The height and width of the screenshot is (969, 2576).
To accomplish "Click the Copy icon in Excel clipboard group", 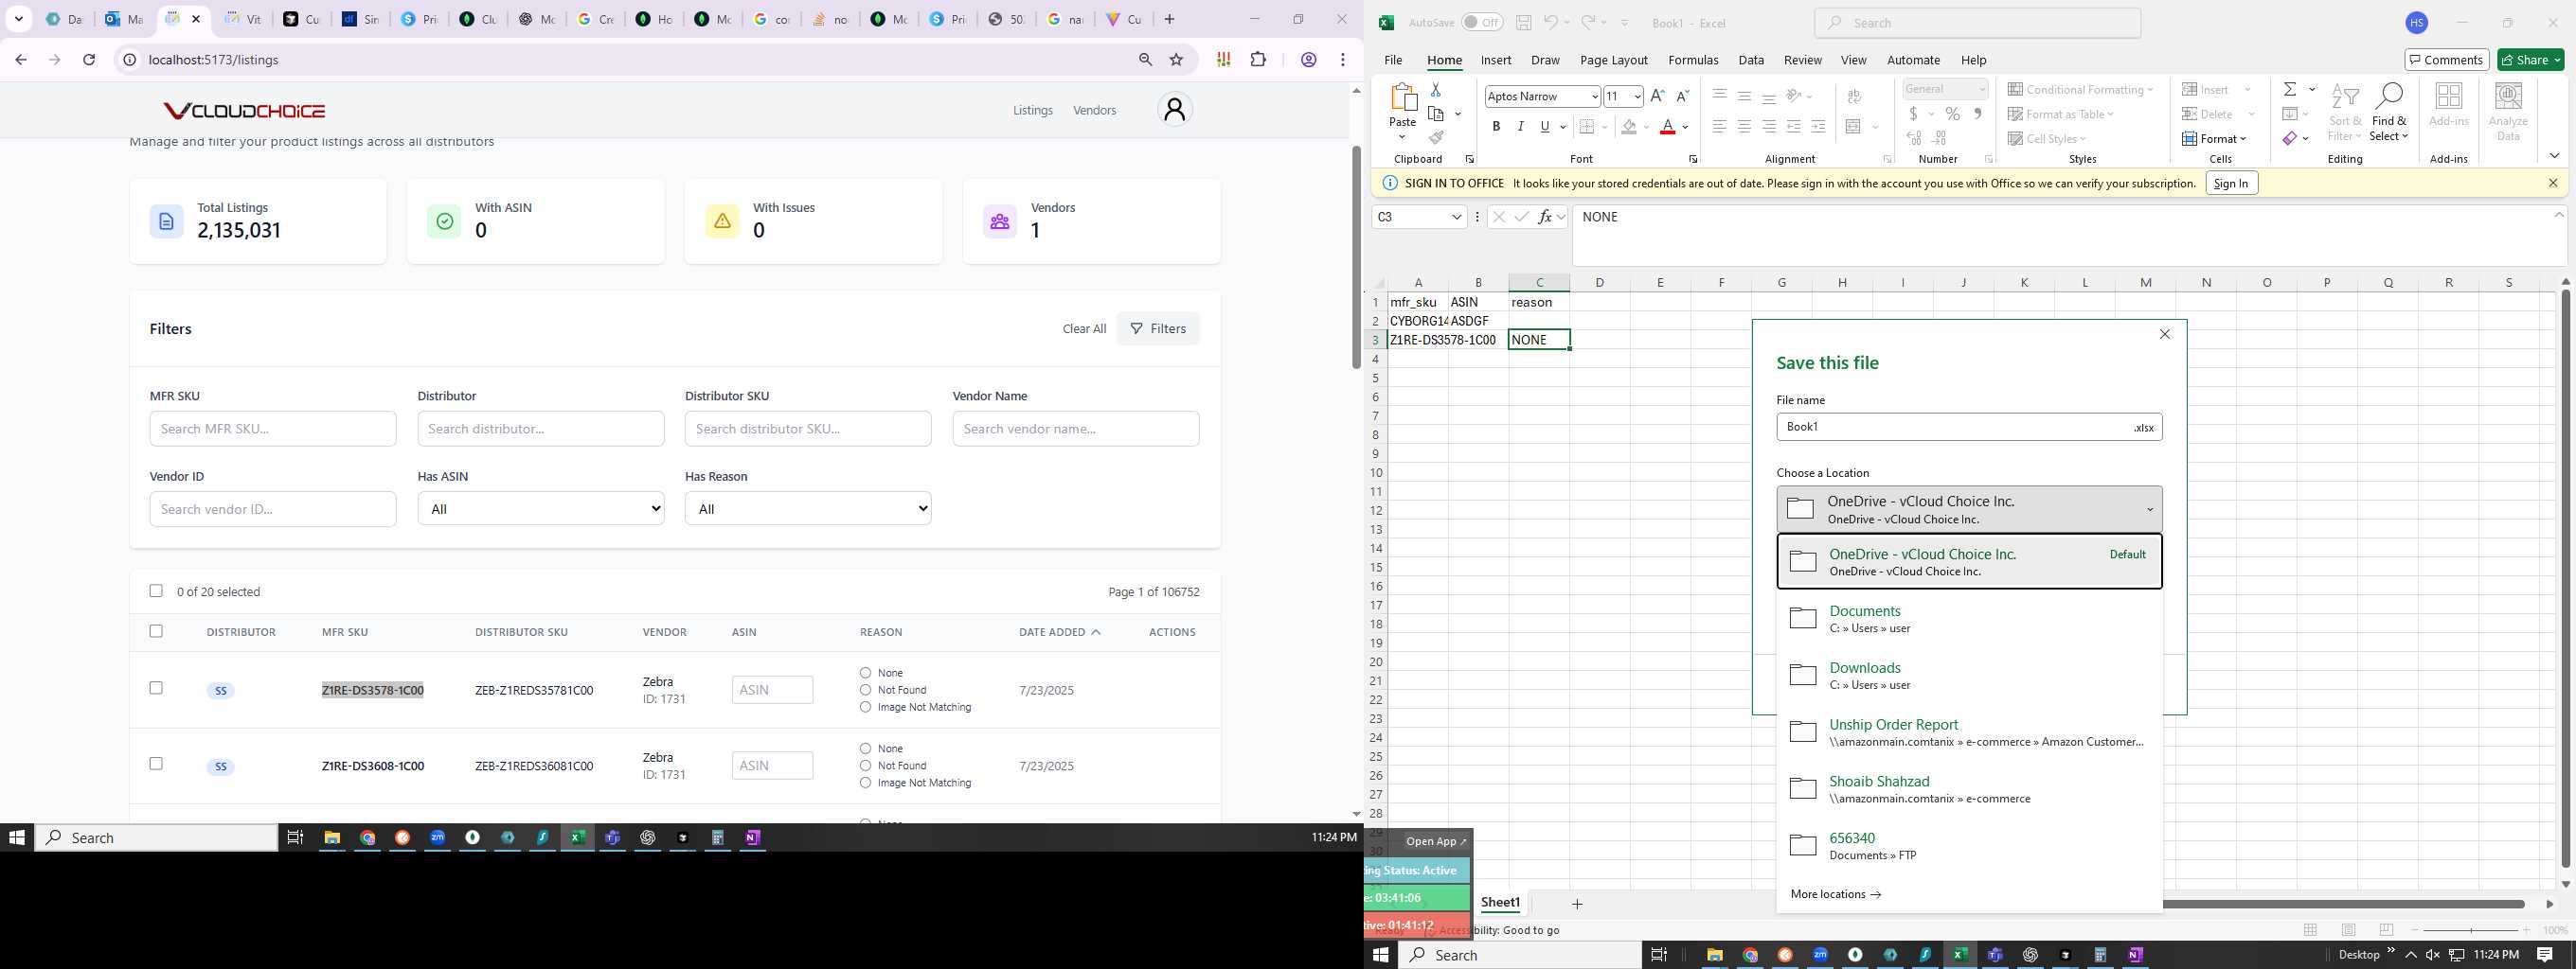I will [1436, 114].
